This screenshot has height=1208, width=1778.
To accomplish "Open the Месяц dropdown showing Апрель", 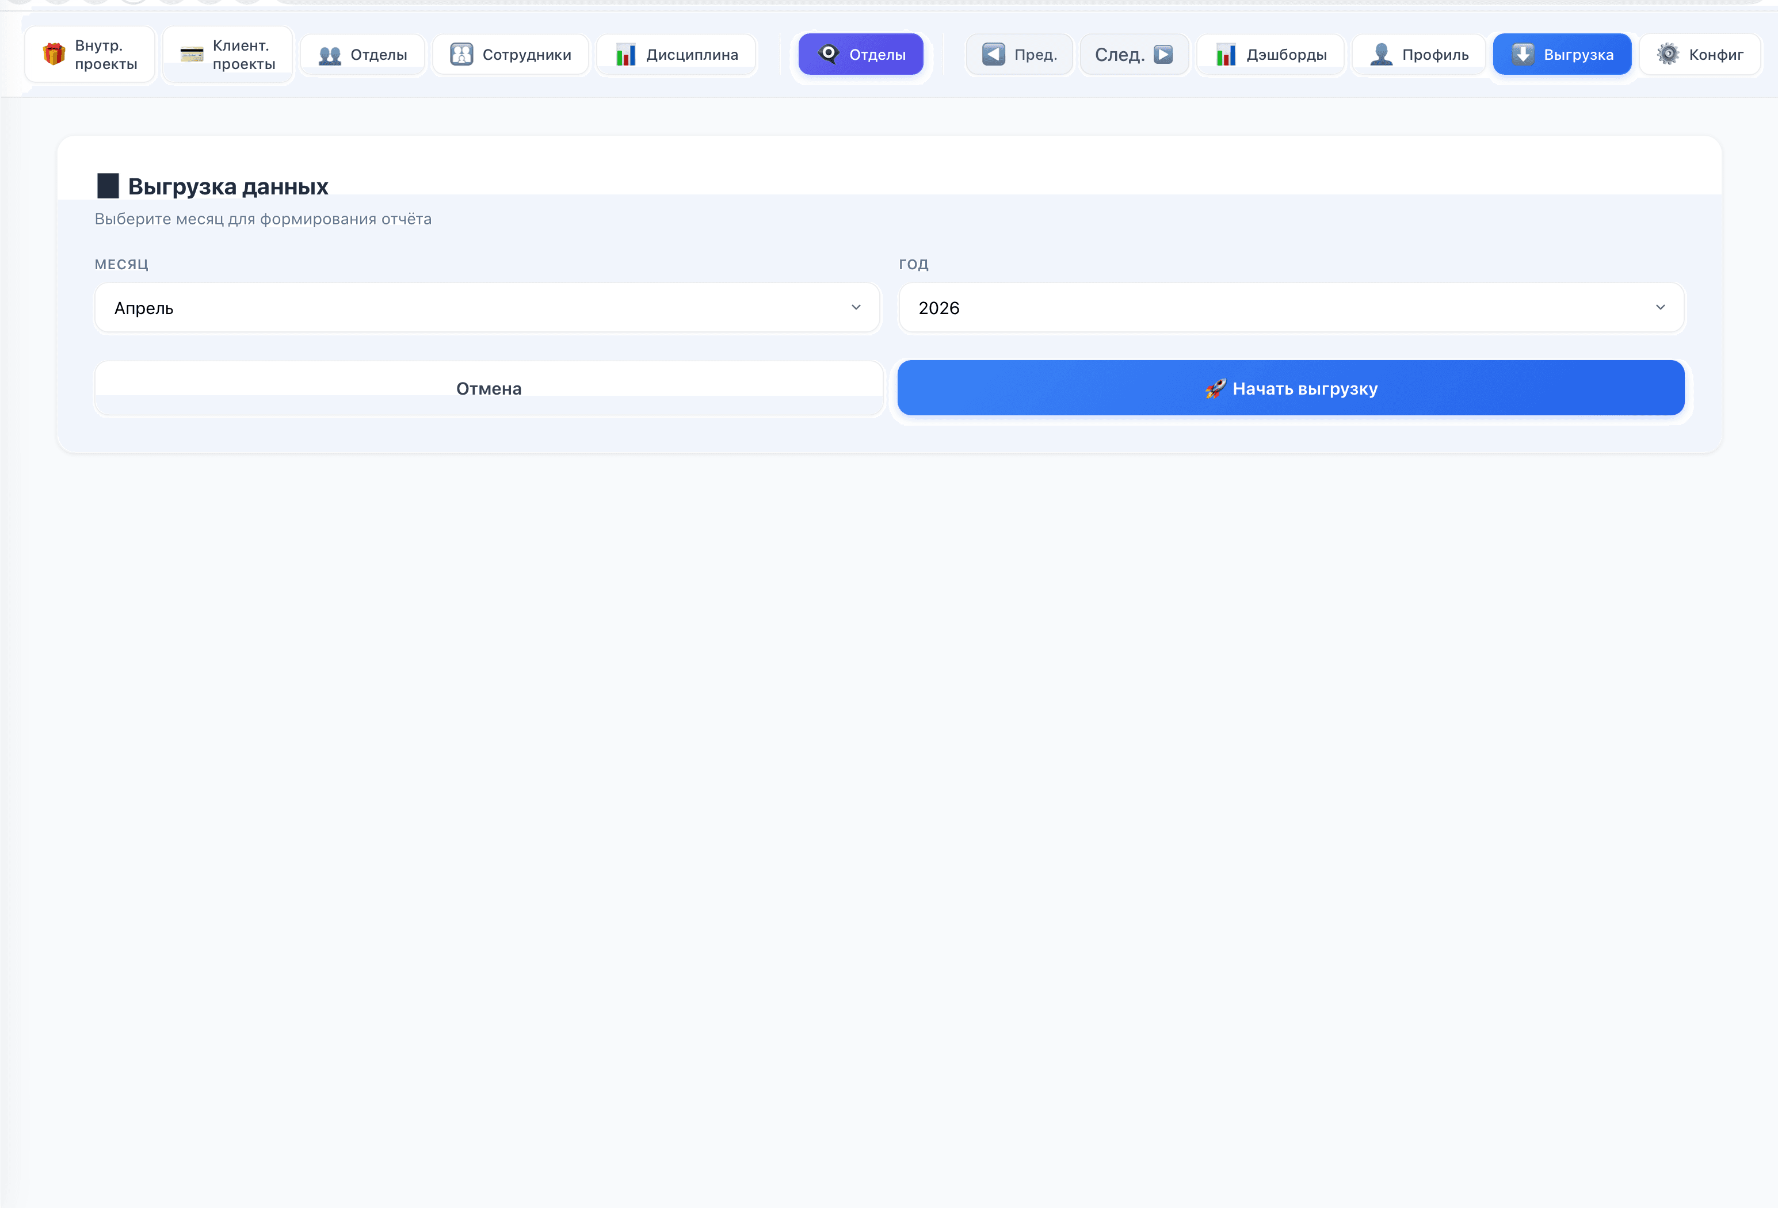I will click(x=487, y=308).
